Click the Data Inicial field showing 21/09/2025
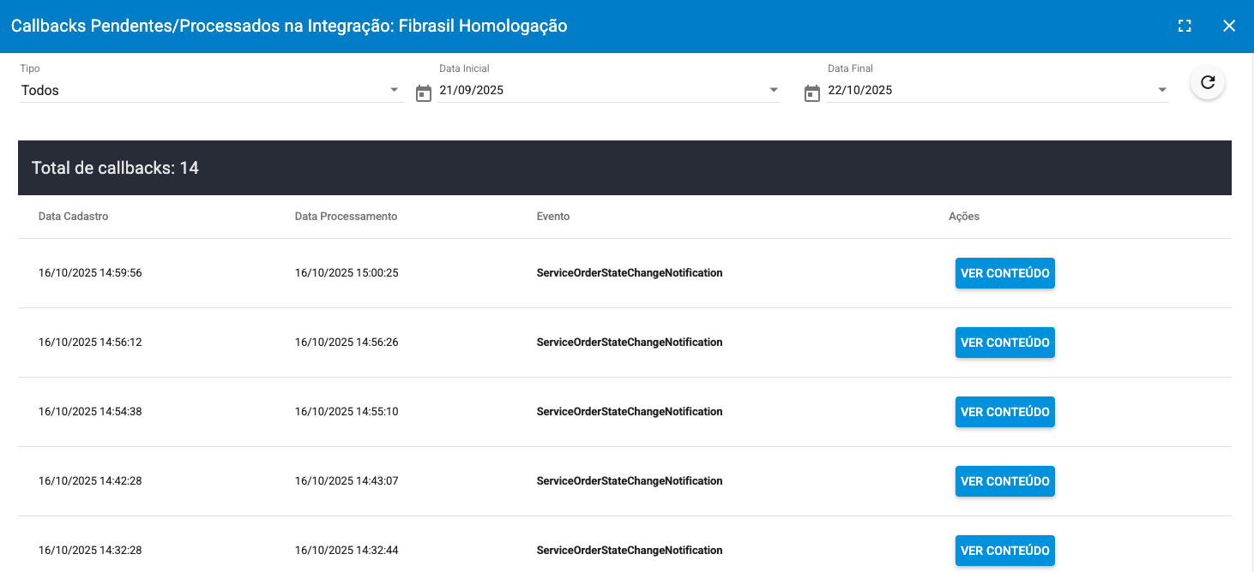The image size is (1254, 572). tap(600, 90)
